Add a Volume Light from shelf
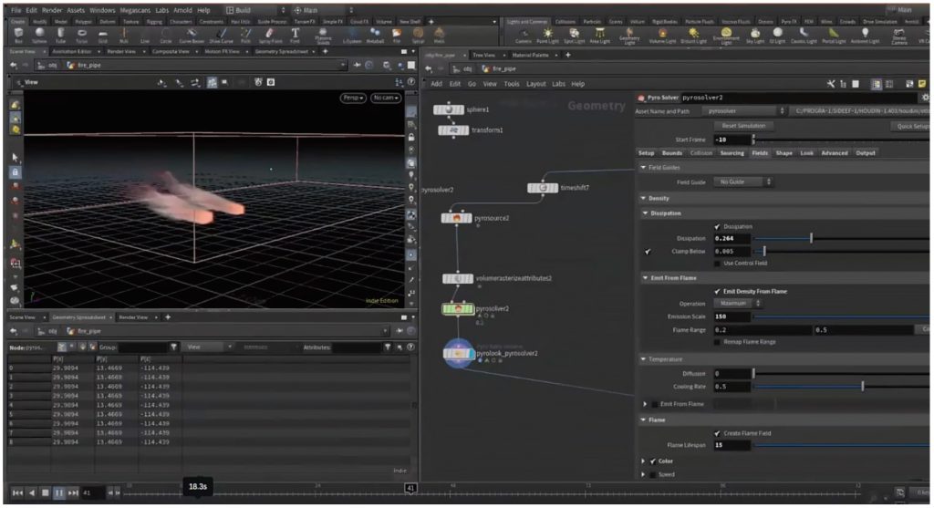This screenshot has height=508, width=934. coord(660,36)
